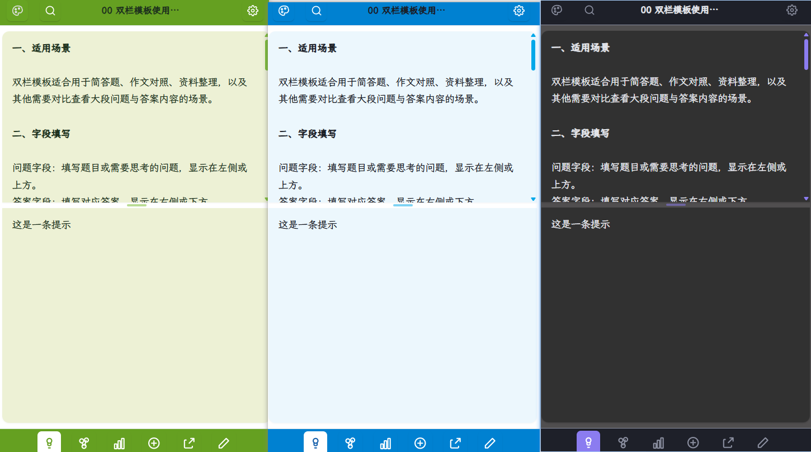Click line starting "双栏模板适合用于" in green panel
The image size is (811, 452).
point(130,82)
